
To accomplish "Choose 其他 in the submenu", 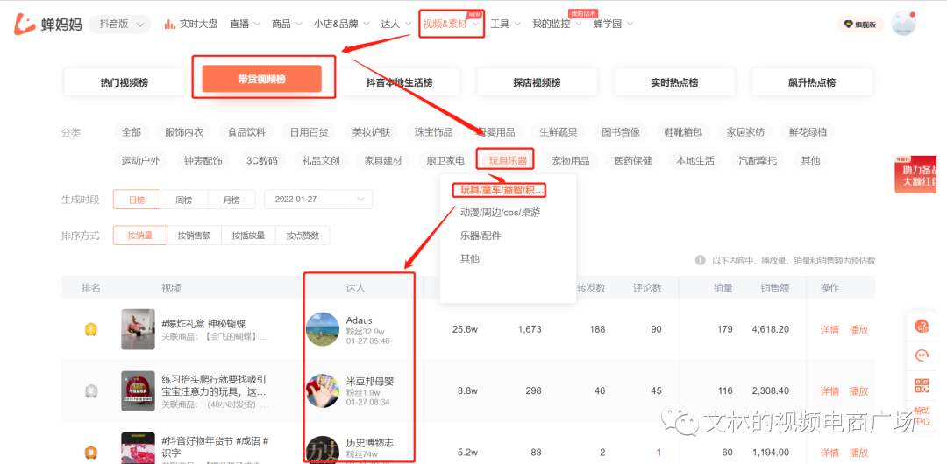I will tap(470, 258).
